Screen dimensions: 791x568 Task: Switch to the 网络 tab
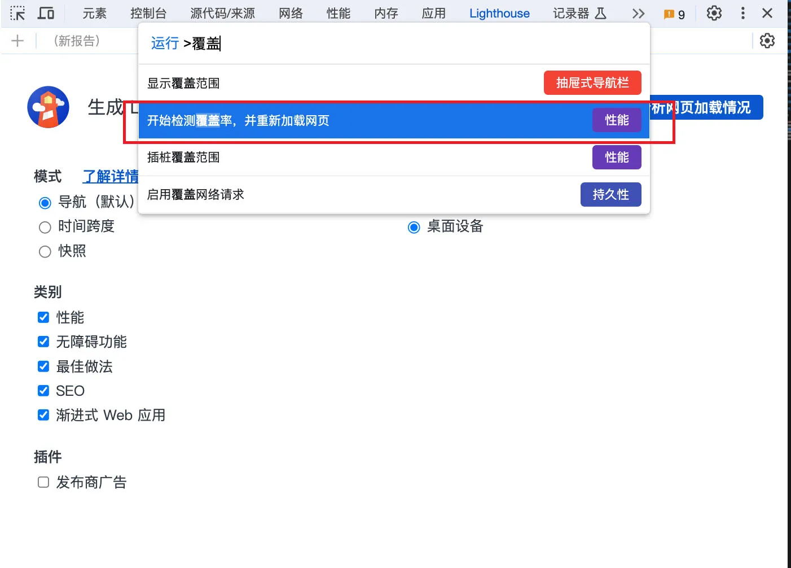click(x=291, y=14)
